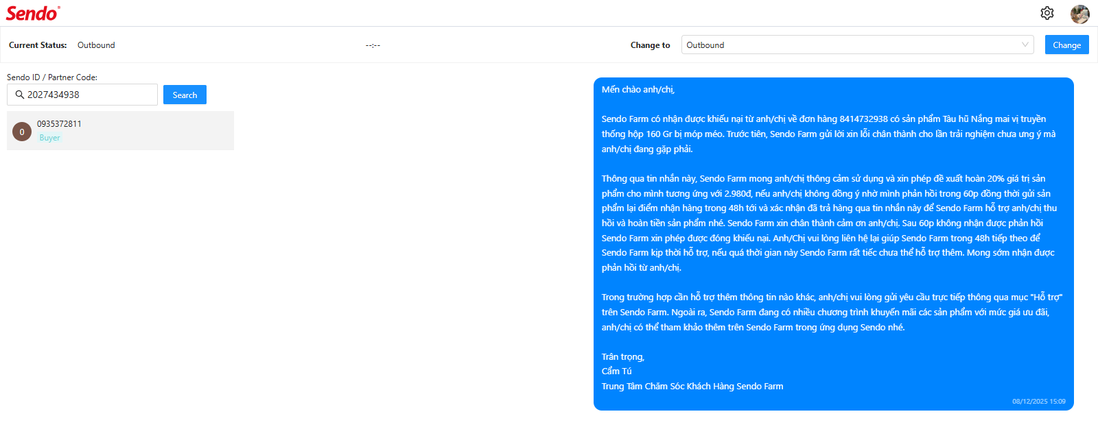Focus the Sendo ID input field
This screenshot has height=427, width=1098.
(x=82, y=95)
